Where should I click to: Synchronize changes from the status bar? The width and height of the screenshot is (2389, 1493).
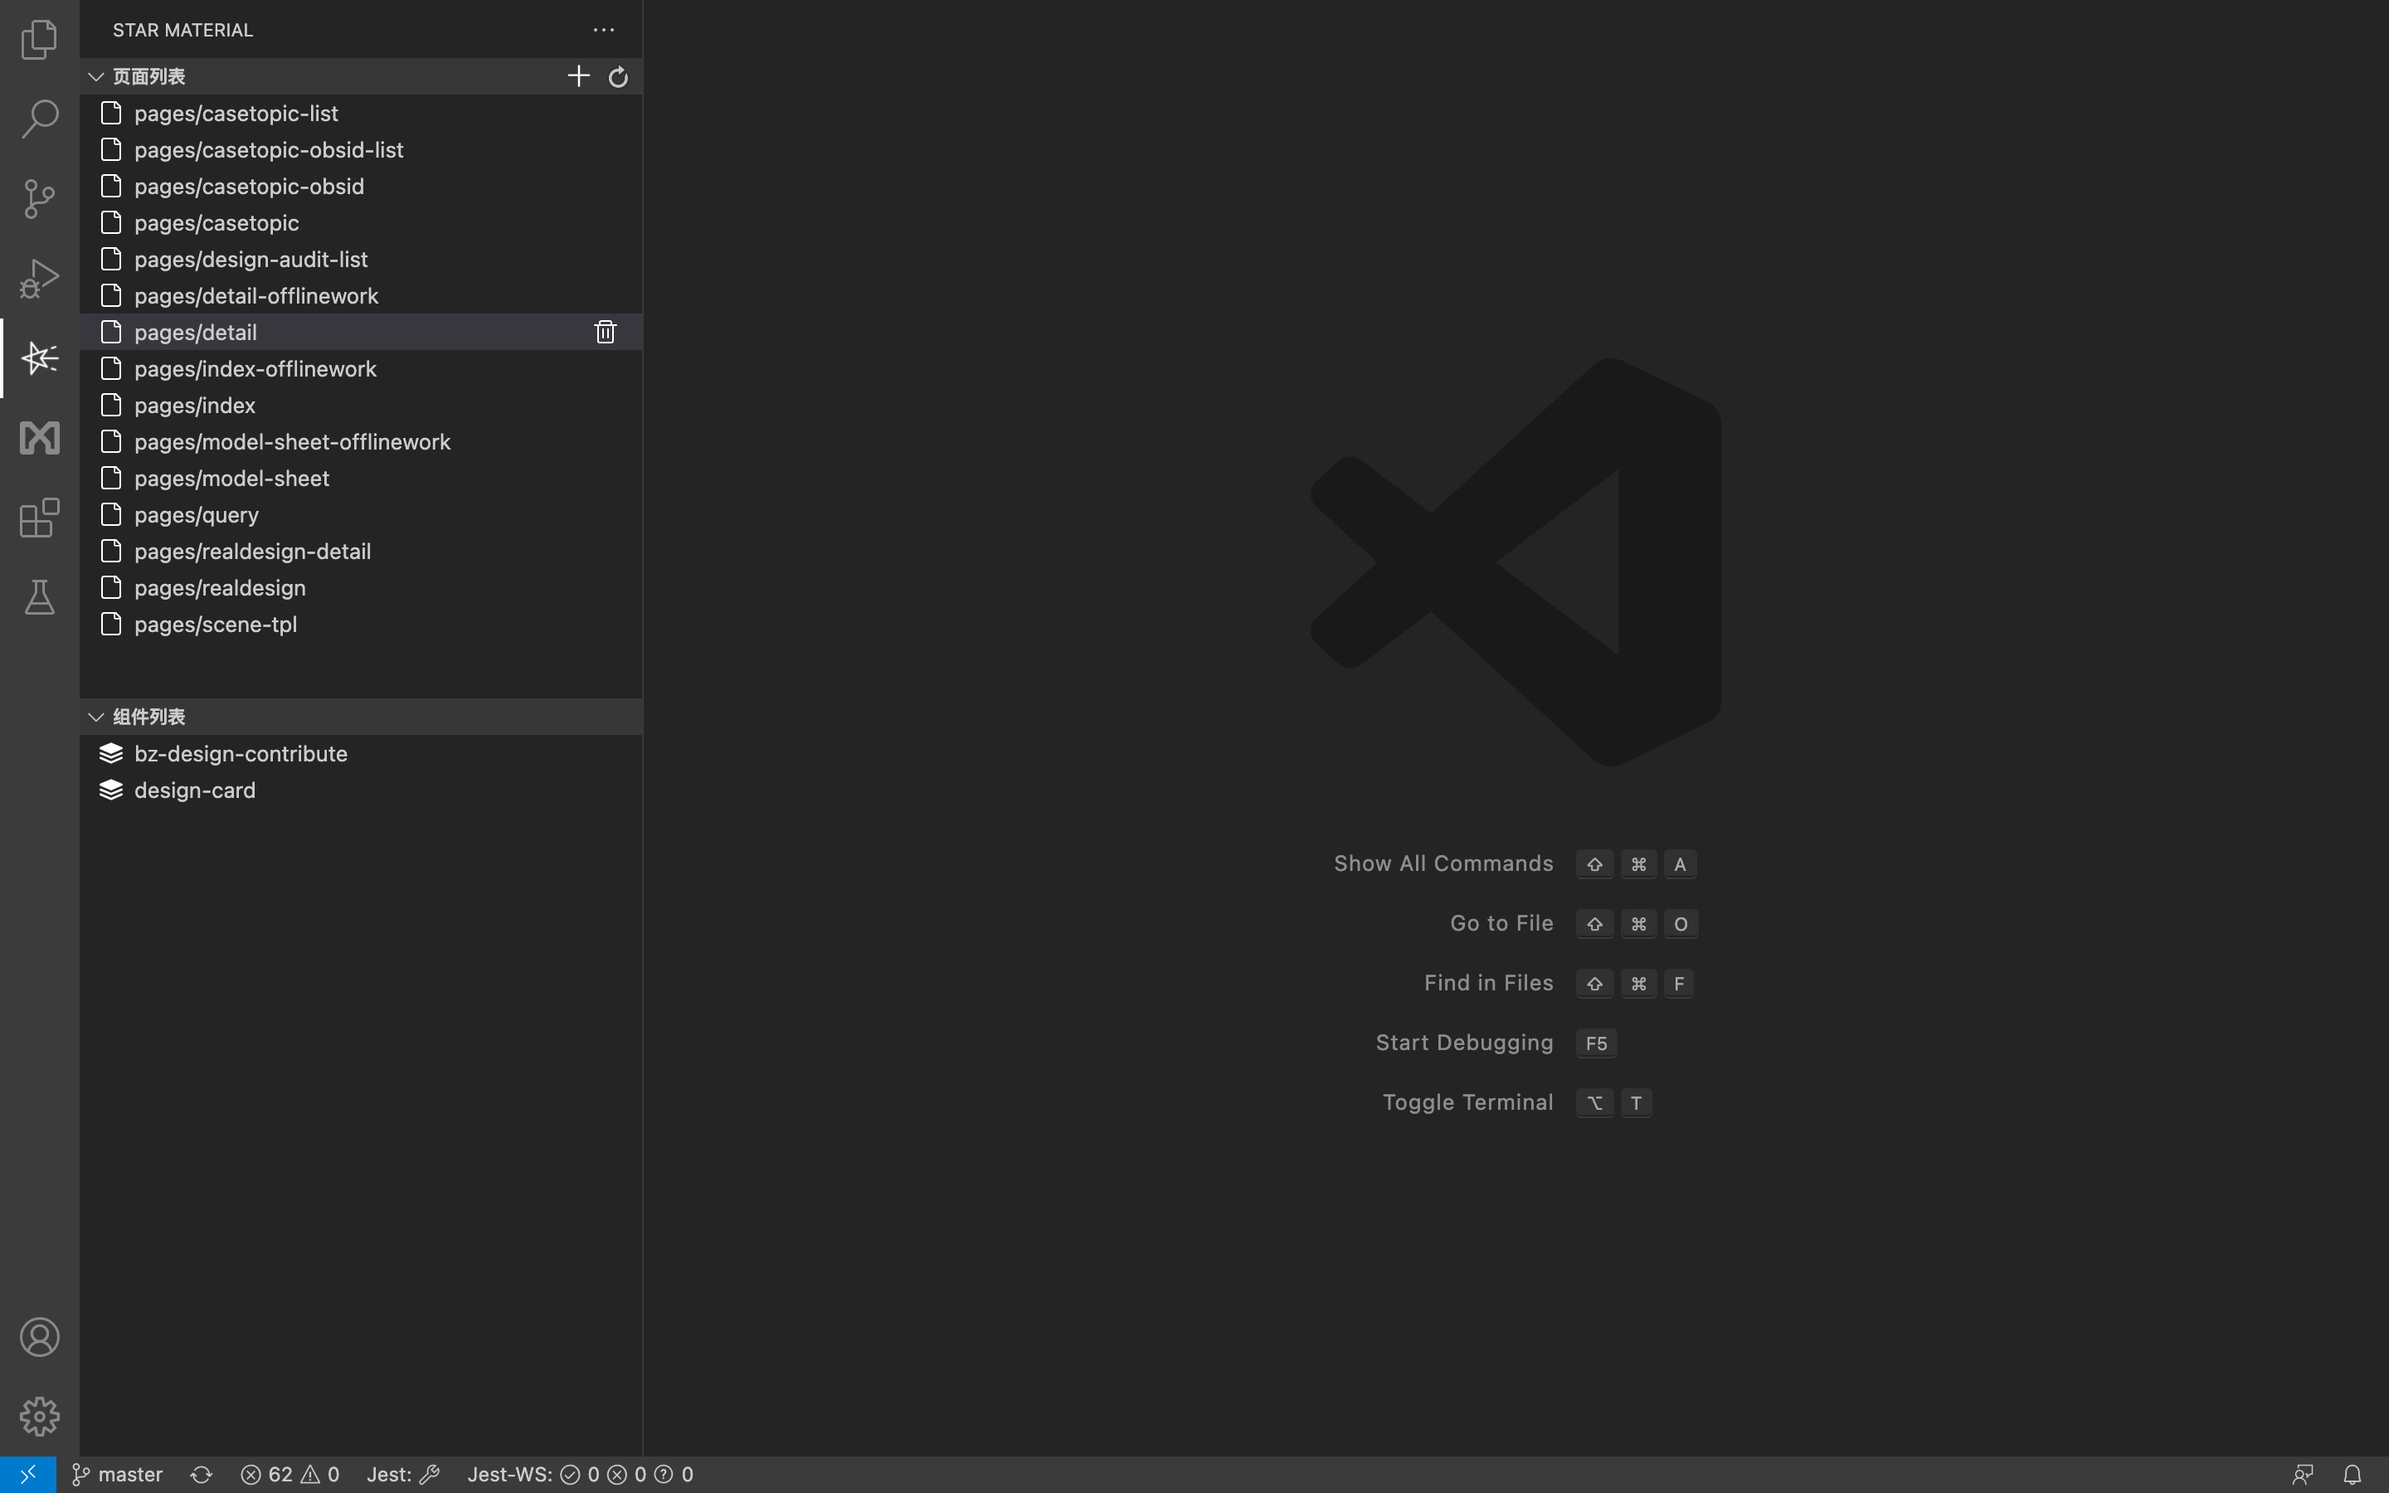coord(202,1474)
